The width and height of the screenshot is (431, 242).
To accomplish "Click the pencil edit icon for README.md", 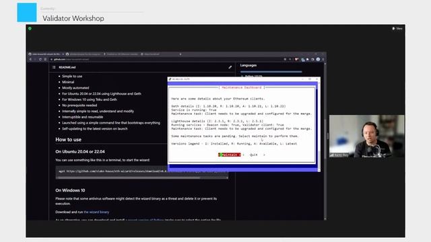I will click(x=230, y=67).
